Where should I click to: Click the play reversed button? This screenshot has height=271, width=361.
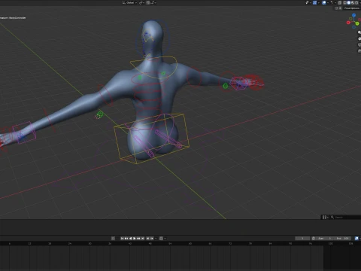point(130,239)
